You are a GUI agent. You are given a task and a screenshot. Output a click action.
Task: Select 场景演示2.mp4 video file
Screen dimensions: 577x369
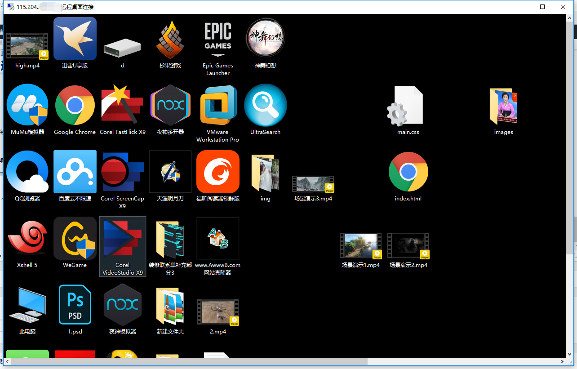tap(408, 246)
